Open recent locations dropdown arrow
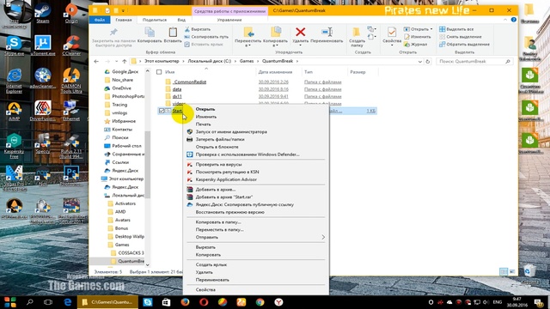This screenshot has width=550, height=309. 117,61
